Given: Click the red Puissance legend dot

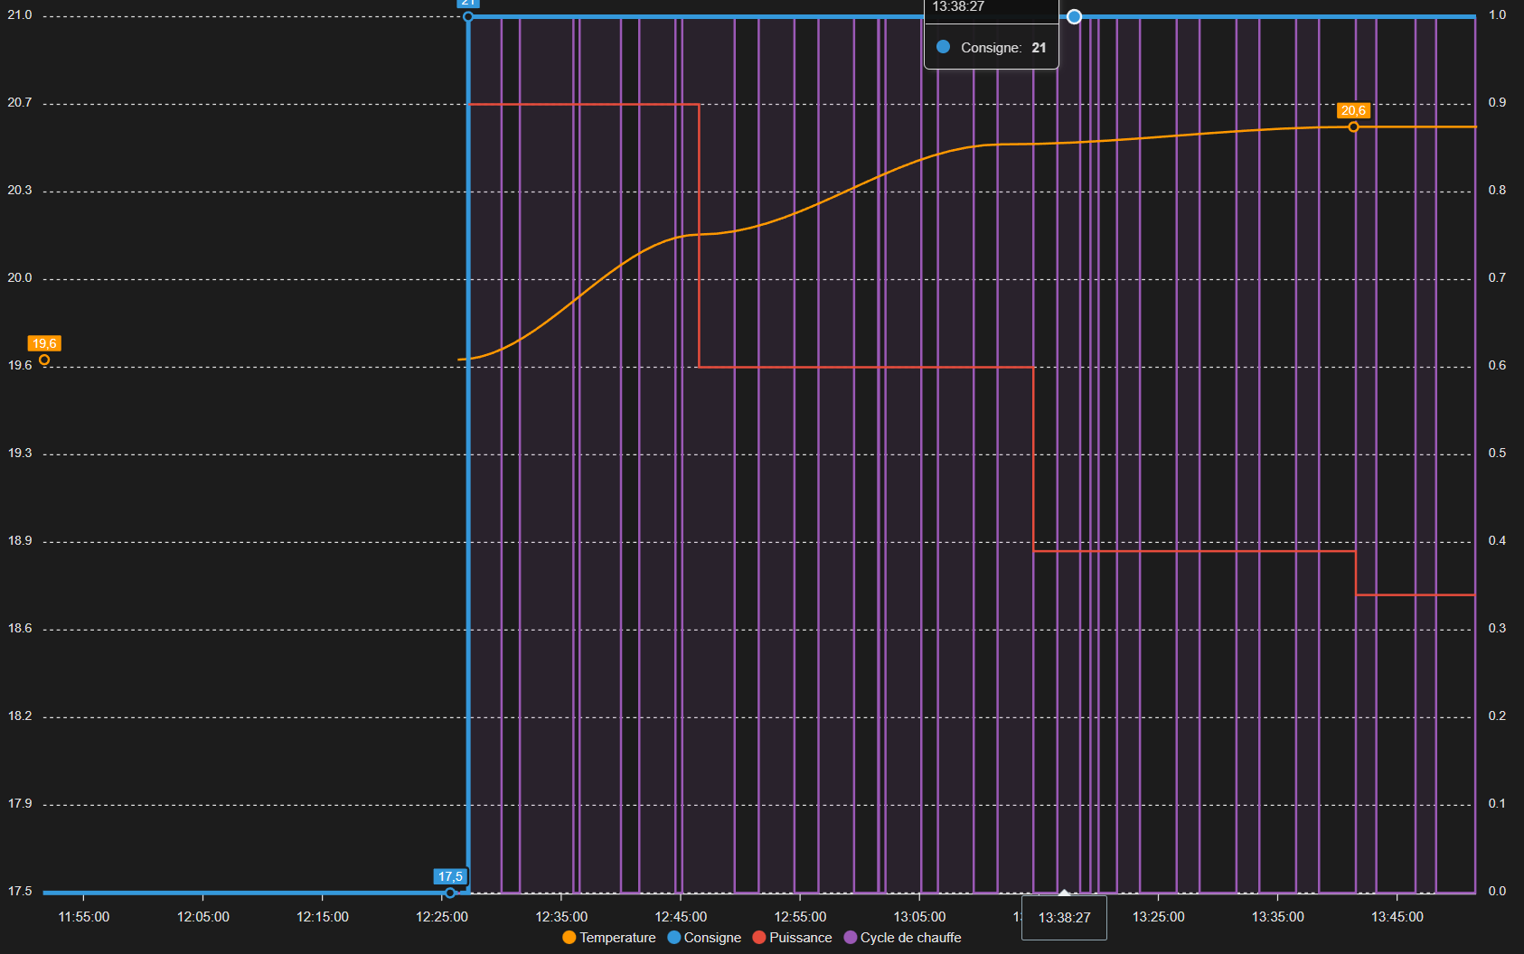Looking at the screenshot, I should pos(759,938).
